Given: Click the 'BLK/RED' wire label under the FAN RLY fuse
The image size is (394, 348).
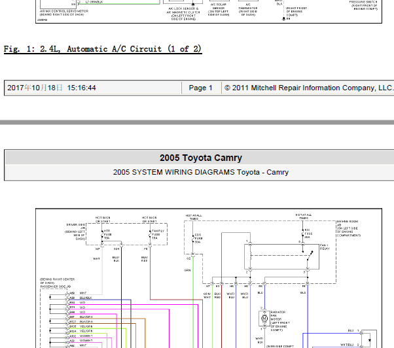Looking at the screenshot, I should [145, 259].
